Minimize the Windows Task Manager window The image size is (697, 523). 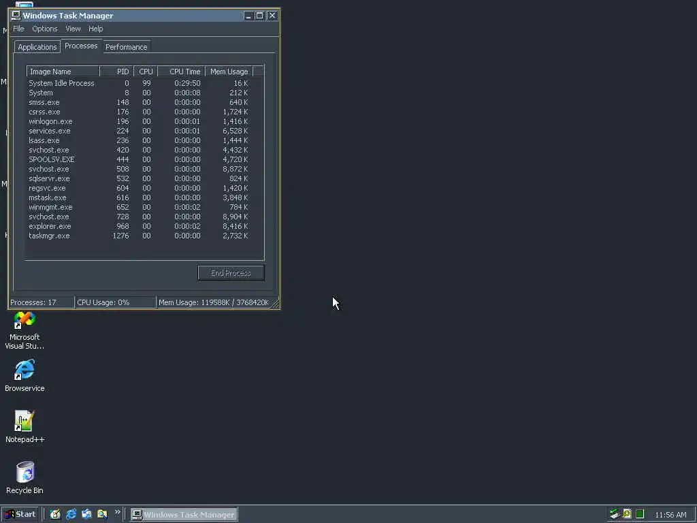click(x=248, y=16)
